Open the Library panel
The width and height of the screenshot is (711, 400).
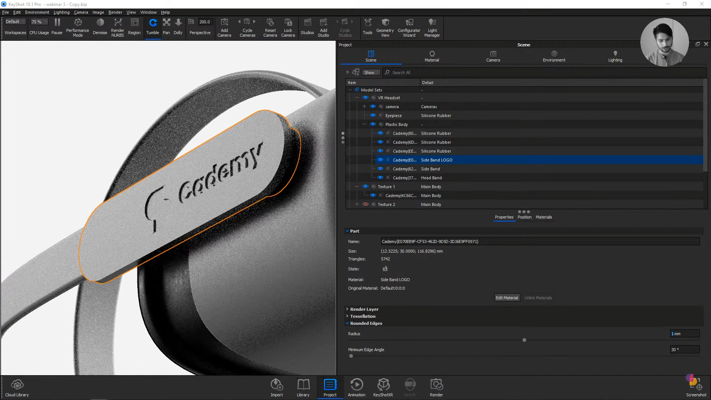click(303, 388)
